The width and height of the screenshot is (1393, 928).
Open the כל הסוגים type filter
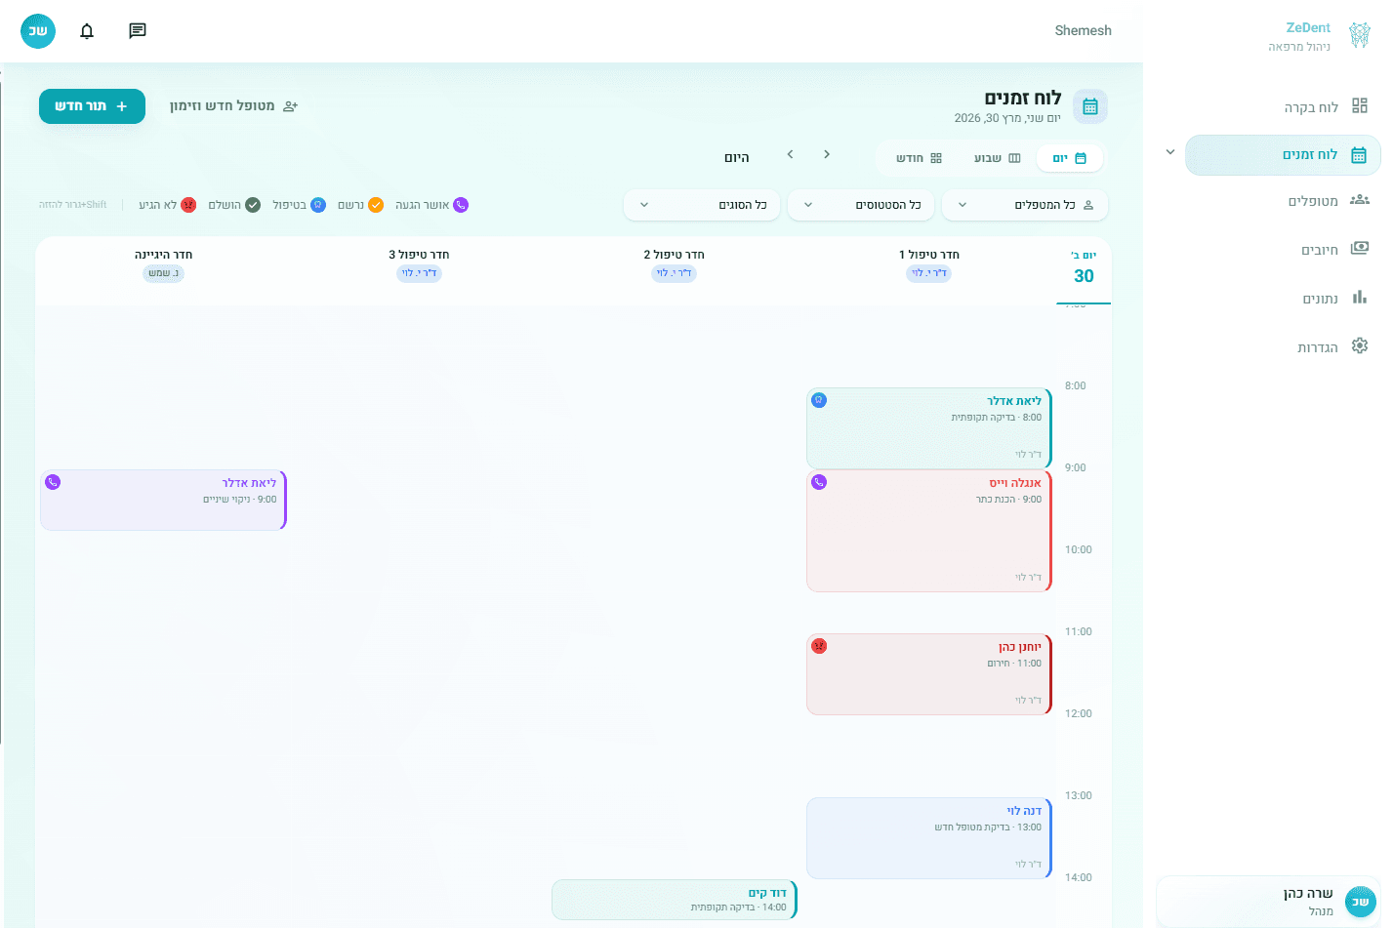pyautogui.click(x=701, y=205)
